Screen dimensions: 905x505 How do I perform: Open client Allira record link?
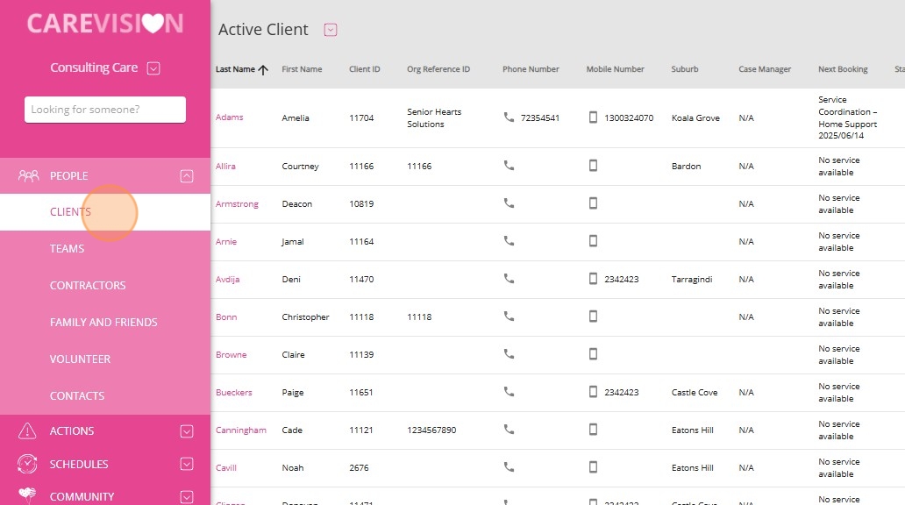coord(225,167)
